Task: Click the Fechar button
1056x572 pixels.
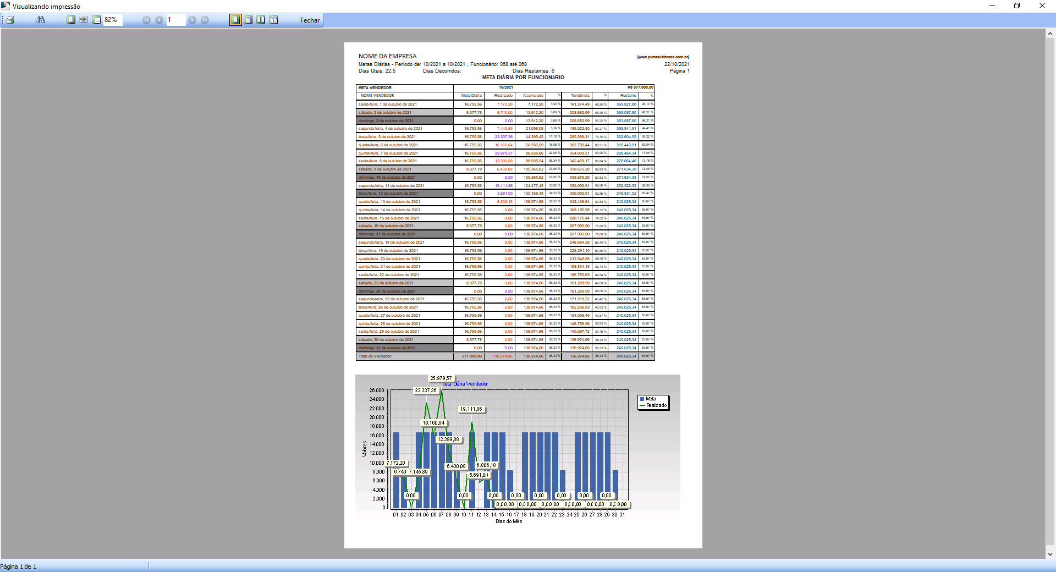Action: pyautogui.click(x=310, y=20)
